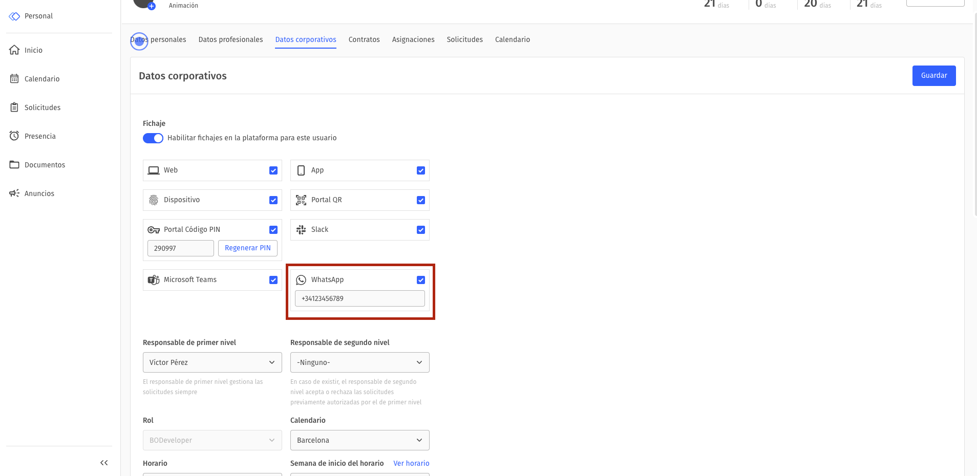Open Anuncios via the megaphone icon

(x=14, y=193)
